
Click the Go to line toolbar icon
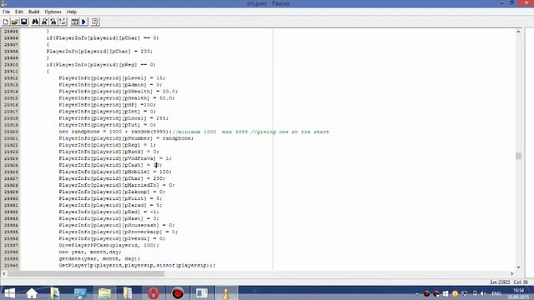point(63,22)
